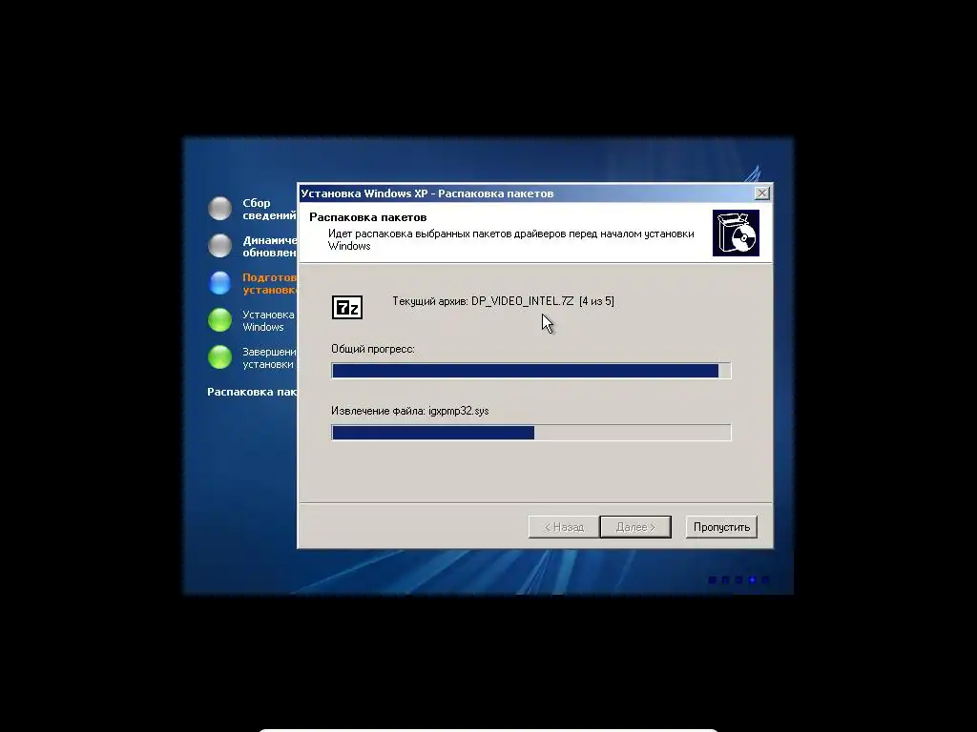Click the disabled Назад button
The image size is (977, 732).
(564, 526)
